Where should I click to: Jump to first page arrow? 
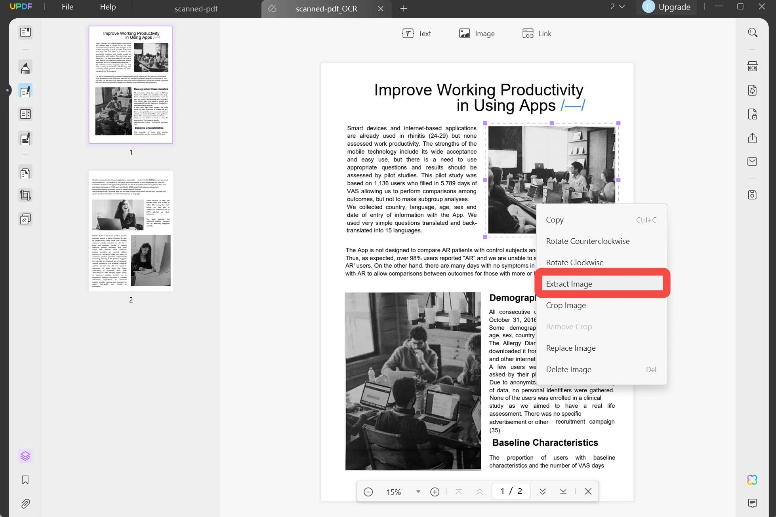459,492
